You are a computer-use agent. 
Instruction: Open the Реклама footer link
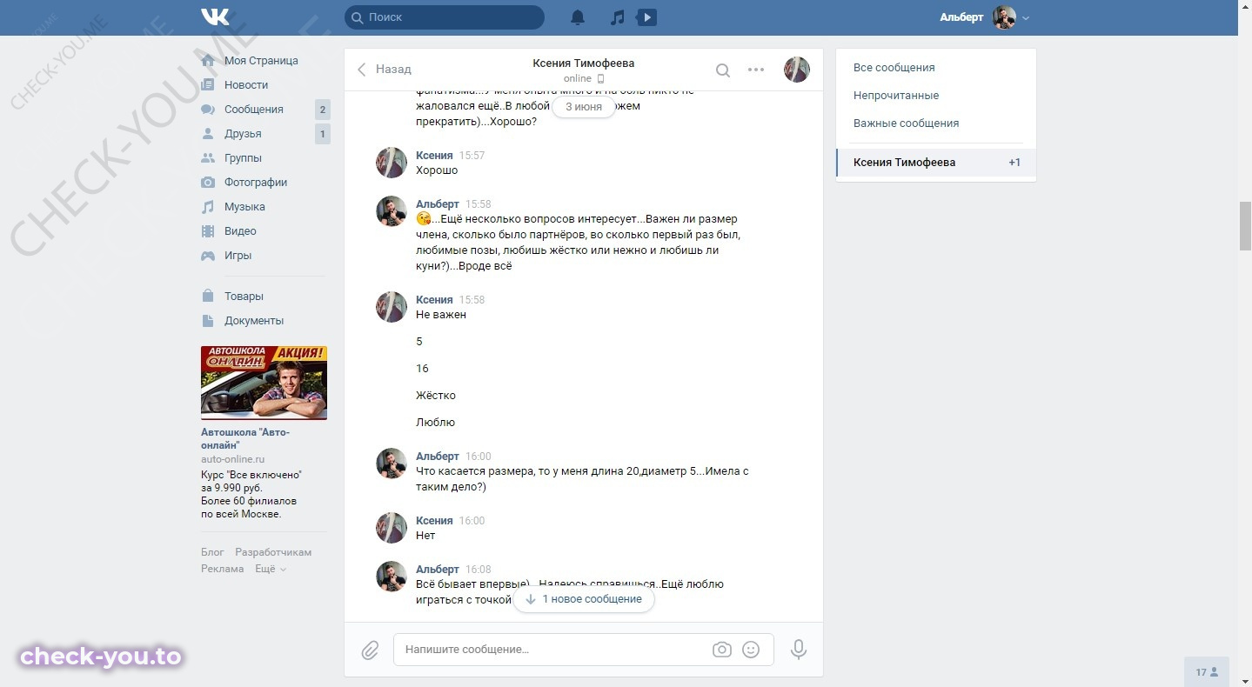[x=223, y=569]
